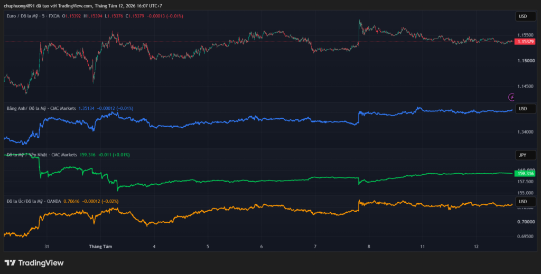Viewport: 541px width, 274px height.
Task: Open the USD selector on the Đô la Úc pane
Action: click(526, 202)
